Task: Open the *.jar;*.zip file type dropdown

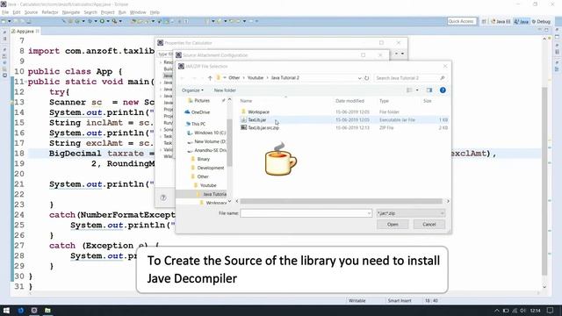Action: 411,213
